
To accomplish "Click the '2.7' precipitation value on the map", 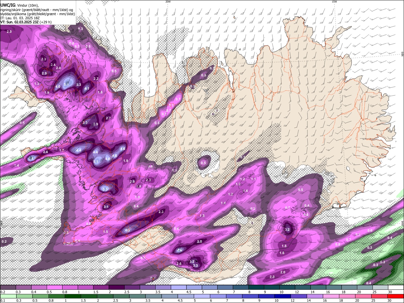I will pos(108,118).
